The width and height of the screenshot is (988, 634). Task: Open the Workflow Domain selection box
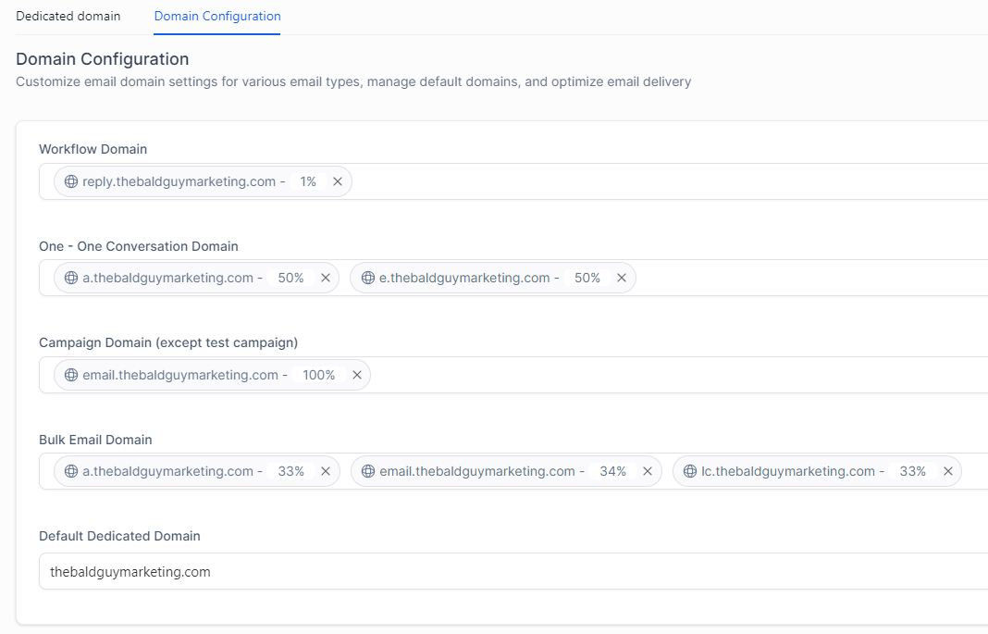coord(666,181)
